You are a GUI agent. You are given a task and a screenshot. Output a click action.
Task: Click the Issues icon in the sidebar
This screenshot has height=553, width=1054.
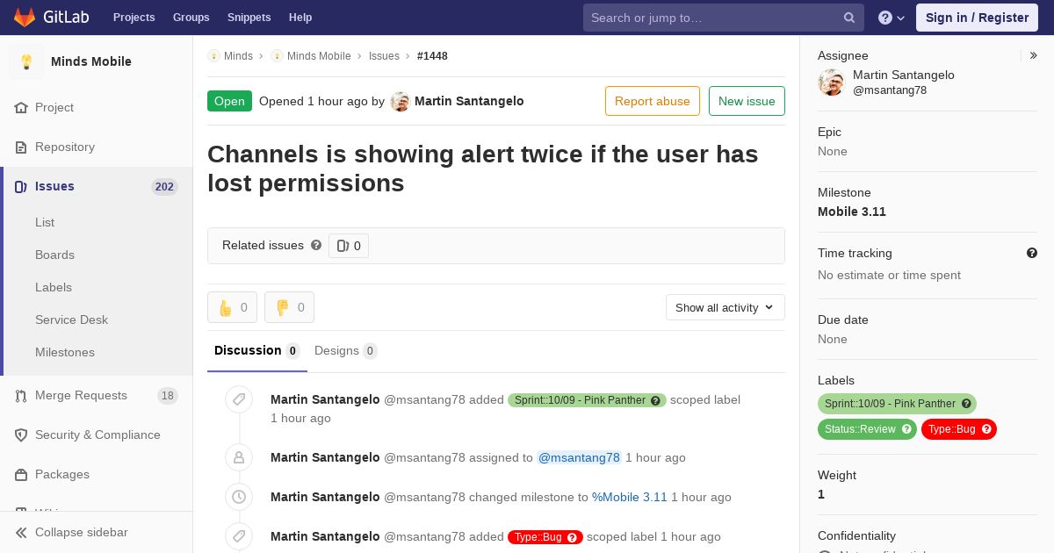(x=21, y=187)
